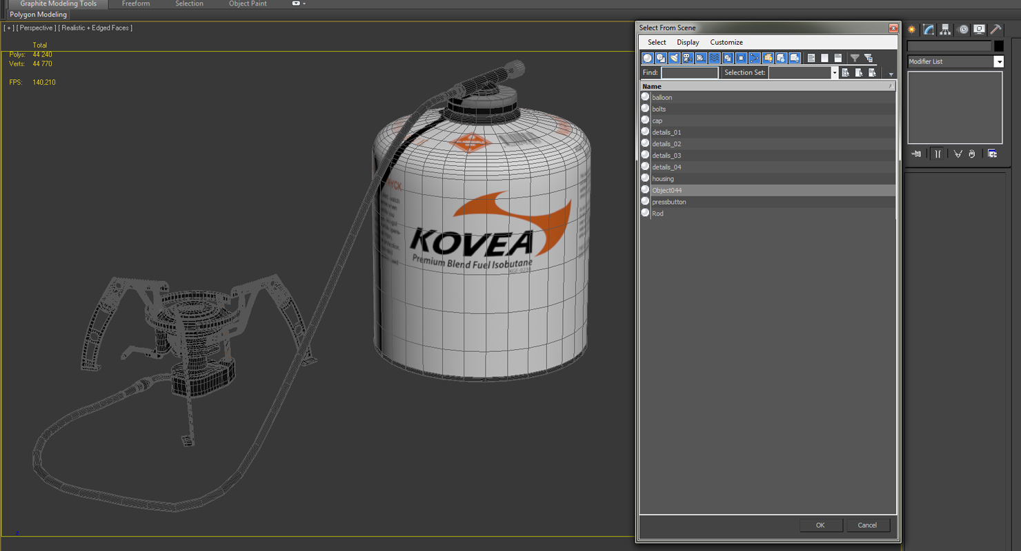This screenshot has width=1021, height=551.
Task: Click sphere icon beside housing row
Action: [645, 178]
